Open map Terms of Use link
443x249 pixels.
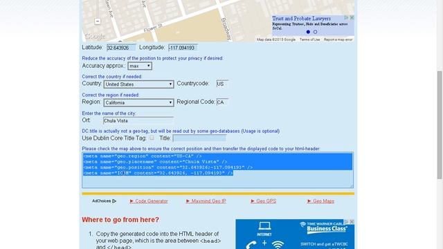tap(309, 39)
